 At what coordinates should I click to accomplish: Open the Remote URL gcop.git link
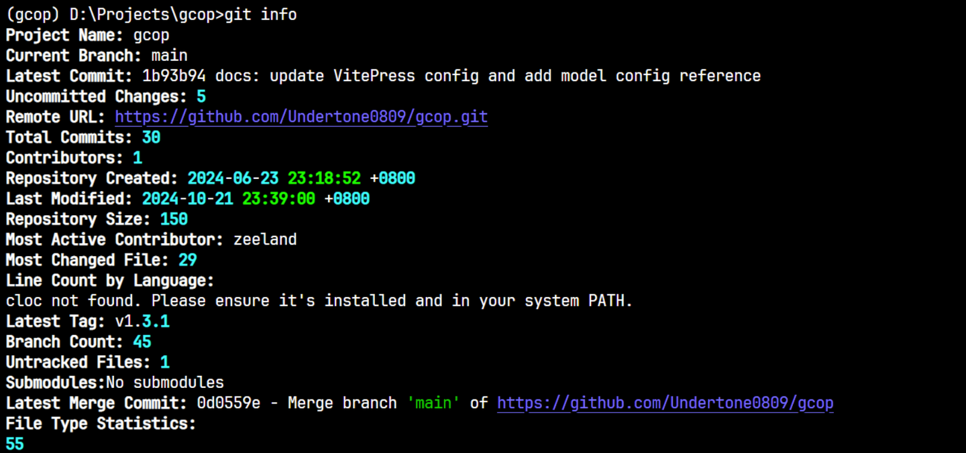(x=301, y=117)
